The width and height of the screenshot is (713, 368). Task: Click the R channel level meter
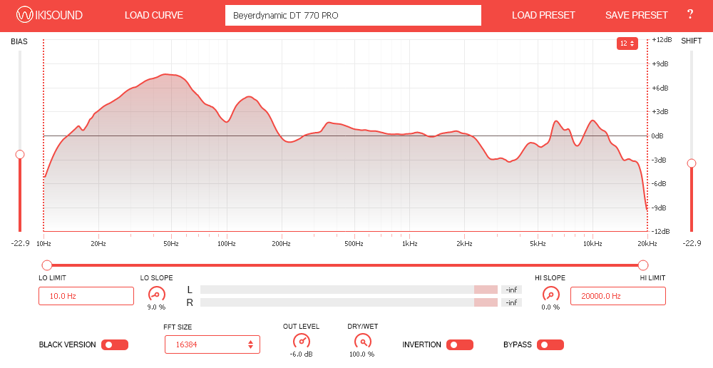click(x=349, y=302)
